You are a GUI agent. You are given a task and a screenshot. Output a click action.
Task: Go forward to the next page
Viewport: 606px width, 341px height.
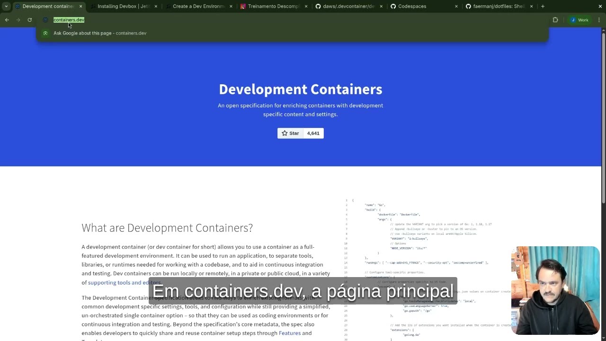click(x=18, y=20)
